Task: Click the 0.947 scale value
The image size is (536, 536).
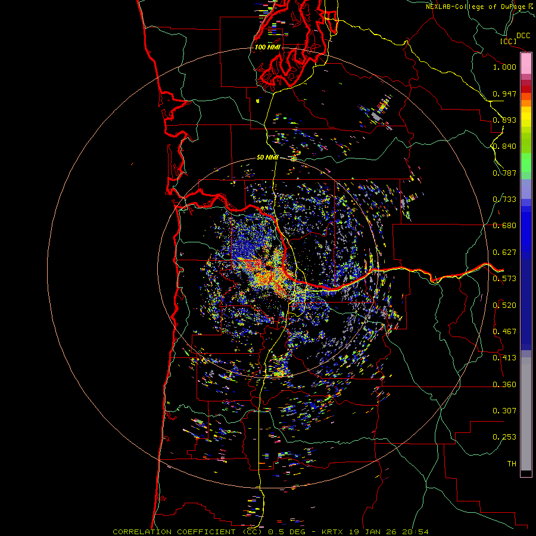Action: tap(504, 94)
